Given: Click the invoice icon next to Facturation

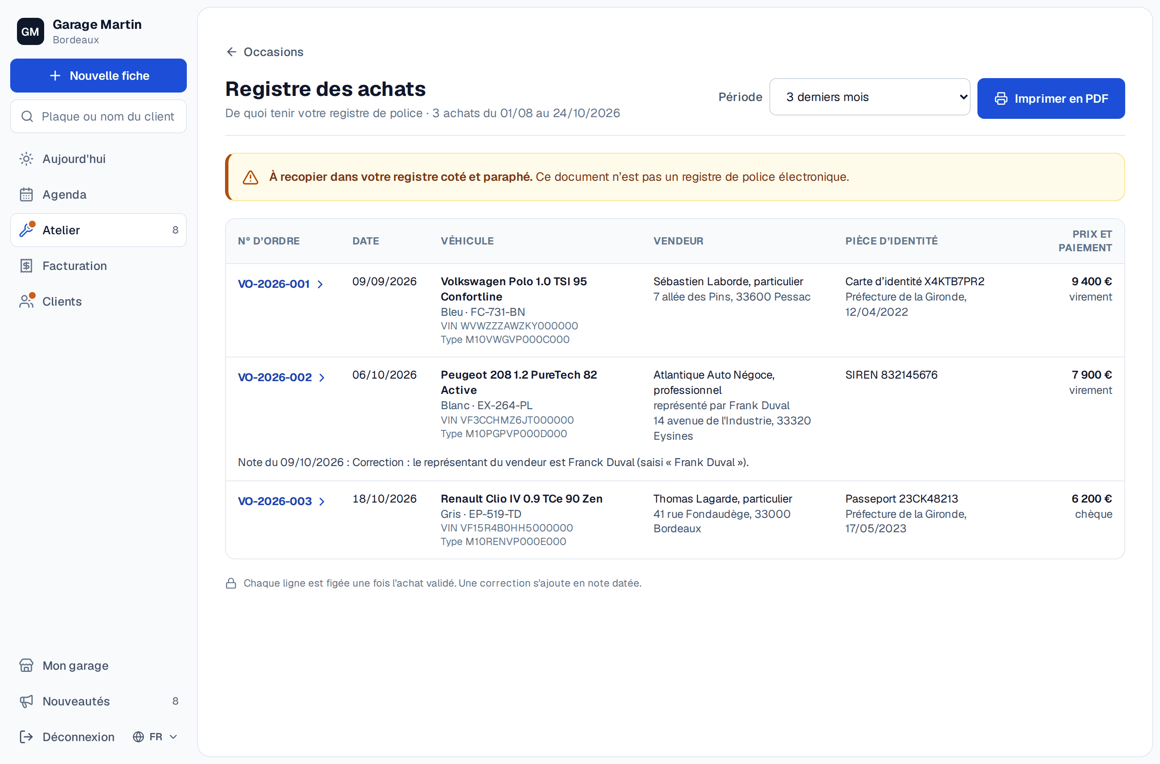Looking at the screenshot, I should [x=26, y=266].
